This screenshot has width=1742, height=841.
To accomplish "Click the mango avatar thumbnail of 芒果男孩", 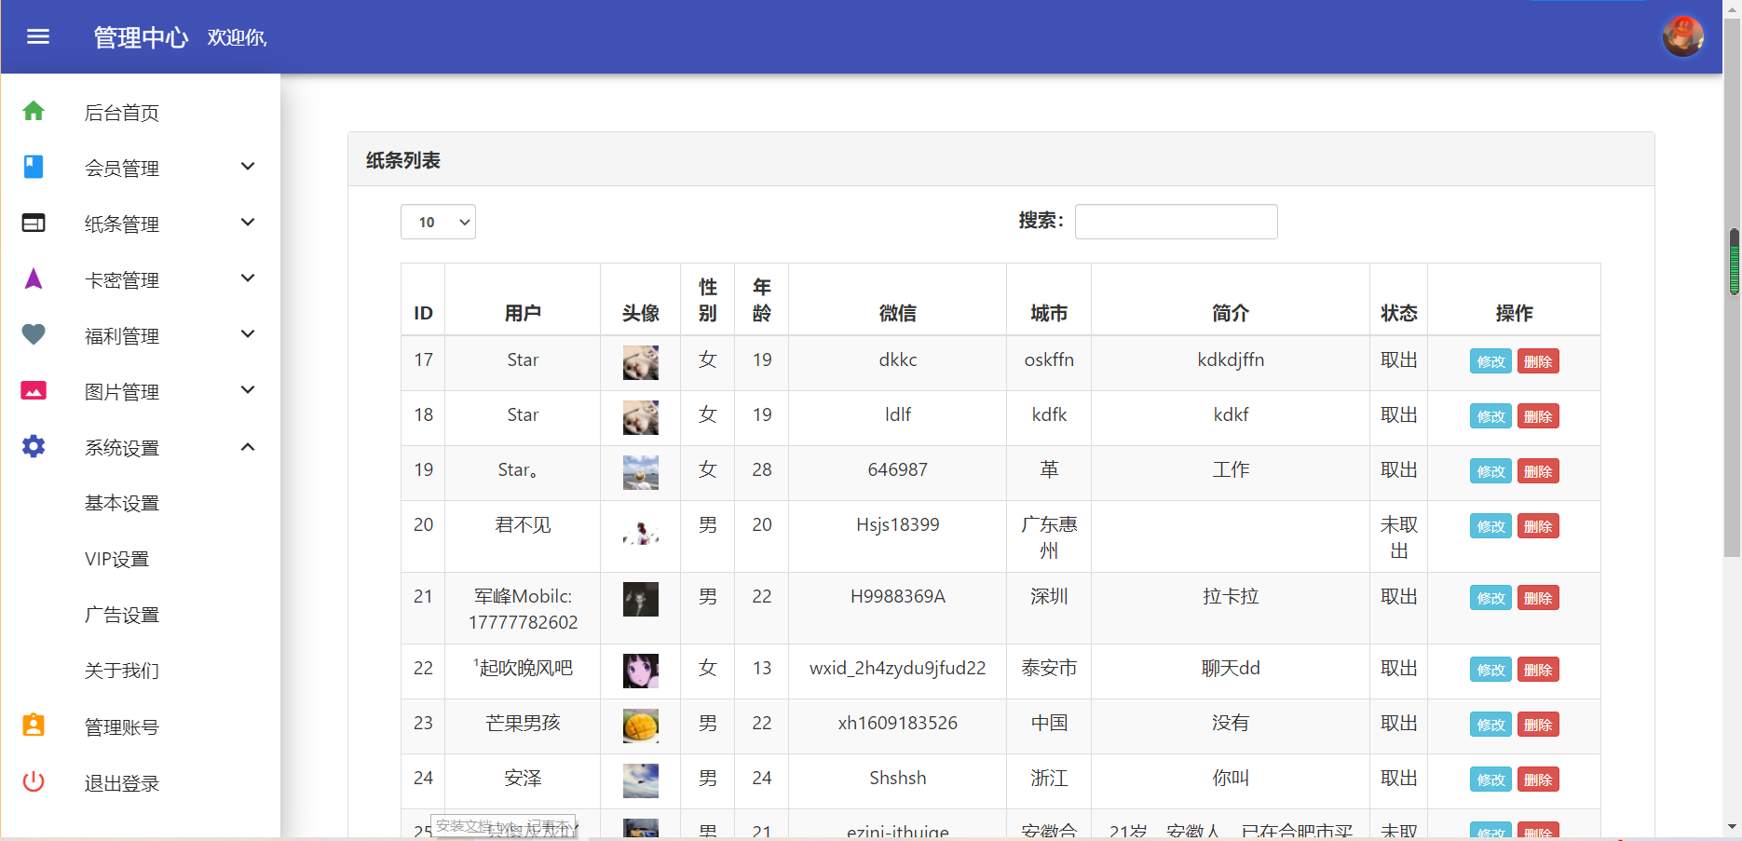I will tap(641, 725).
